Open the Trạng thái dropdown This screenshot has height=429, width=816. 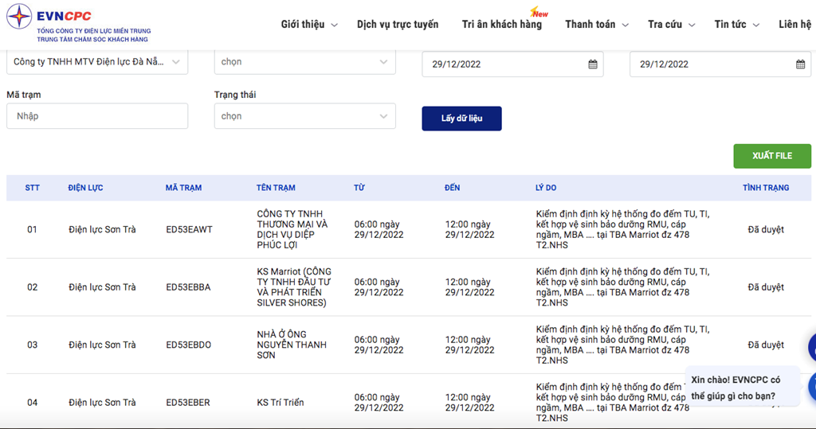click(305, 116)
